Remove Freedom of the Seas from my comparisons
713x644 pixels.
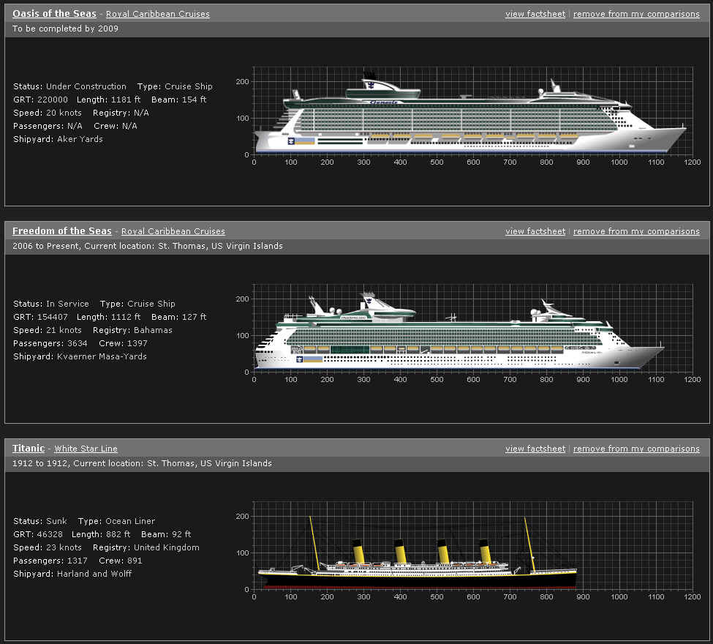point(636,231)
